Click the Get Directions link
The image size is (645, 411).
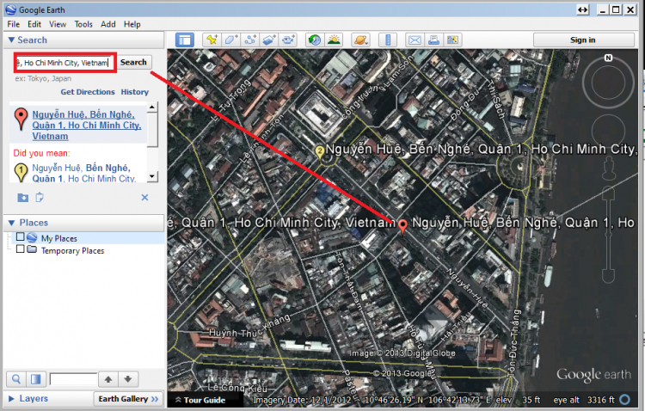pos(88,92)
